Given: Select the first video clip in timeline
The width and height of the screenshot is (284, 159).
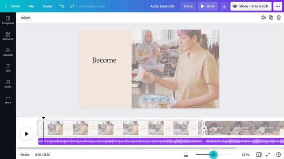Looking at the screenshot, I should [x=120, y=128].
